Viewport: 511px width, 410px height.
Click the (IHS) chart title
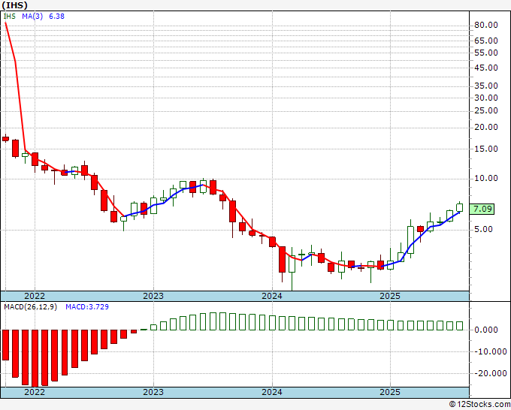point(15,5)
